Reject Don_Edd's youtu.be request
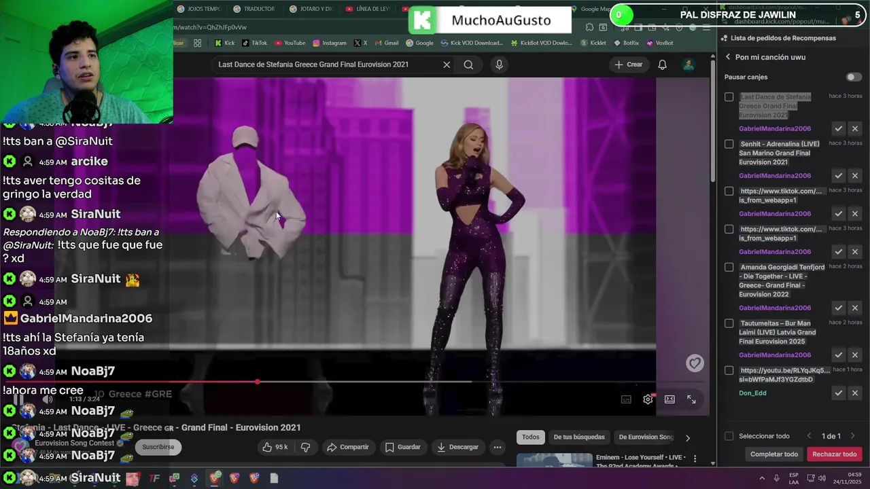The height and width of the screenshot is (489, 870). point(855,393)
